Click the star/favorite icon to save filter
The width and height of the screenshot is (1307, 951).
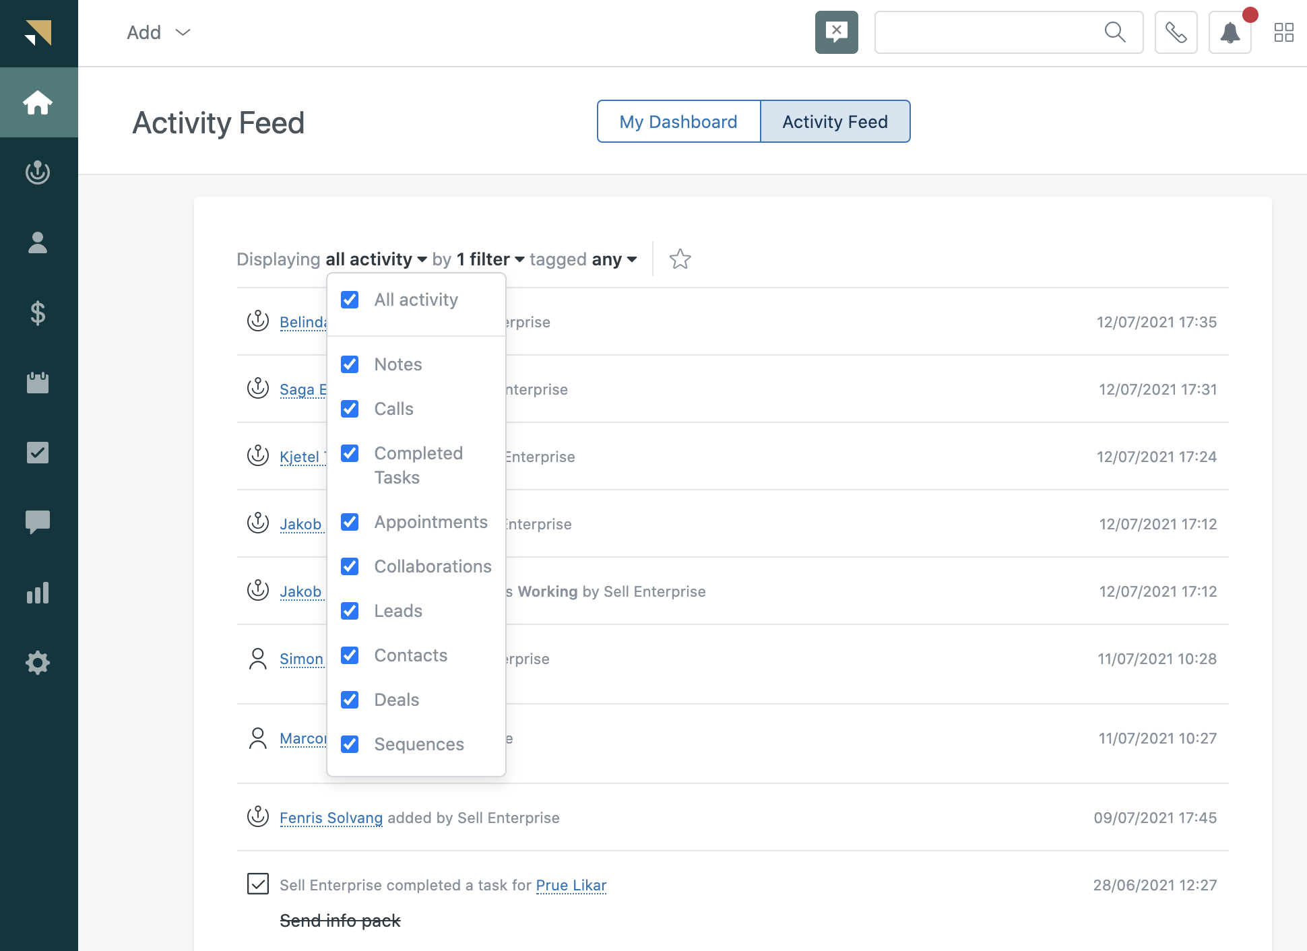pyautogui.click(x=680, y=257)
